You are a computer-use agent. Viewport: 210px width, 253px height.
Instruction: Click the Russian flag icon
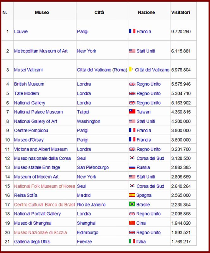pyautogui.click(x=132, y=168)
